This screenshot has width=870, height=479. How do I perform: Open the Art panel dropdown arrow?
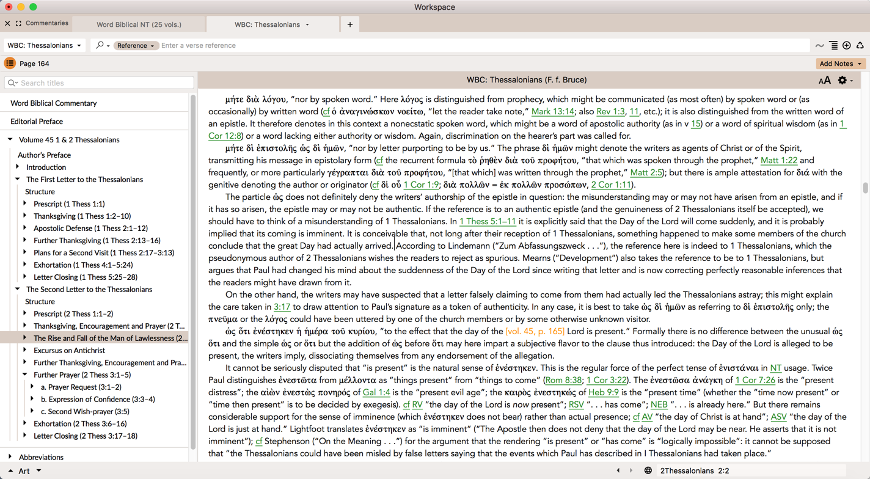tap(38, 470)
